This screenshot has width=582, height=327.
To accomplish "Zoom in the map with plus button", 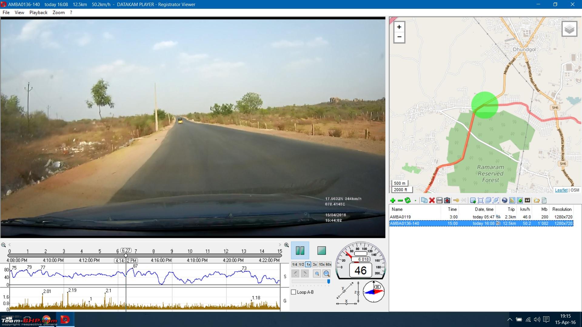I will [399, 27].
